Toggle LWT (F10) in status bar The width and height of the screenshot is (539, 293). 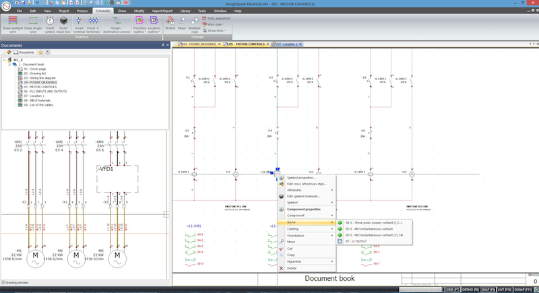point(504,290)
